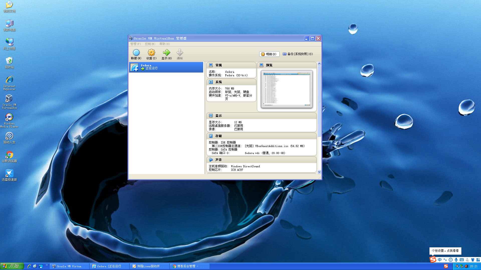Switch to Oracle VM VirtualBox taskbar button
The height and width of the screenshot is (270, 481).
70,266
